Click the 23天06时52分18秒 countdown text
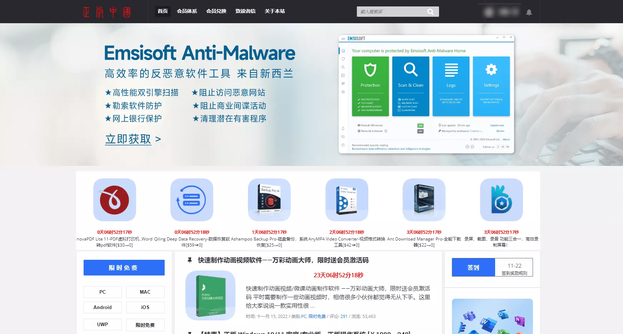Image resolution: width=623 pixels, height=334 pixels. [x=338, y=275]
